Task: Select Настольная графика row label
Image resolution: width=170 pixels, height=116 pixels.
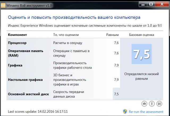Action: [25, 80]
